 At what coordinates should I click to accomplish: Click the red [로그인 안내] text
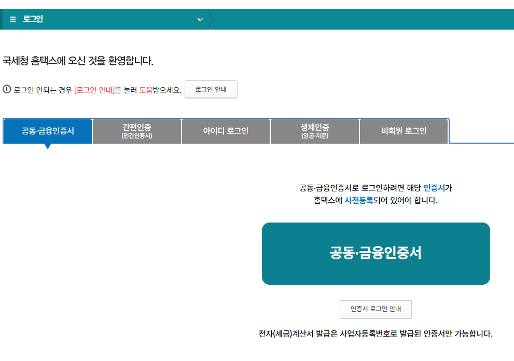point(94,90)
